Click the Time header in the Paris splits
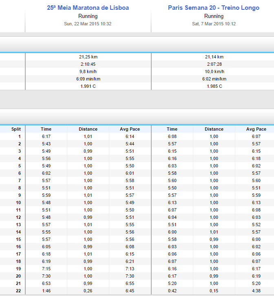The height and width of the screenshot is (296, 274). pos(172,129)
